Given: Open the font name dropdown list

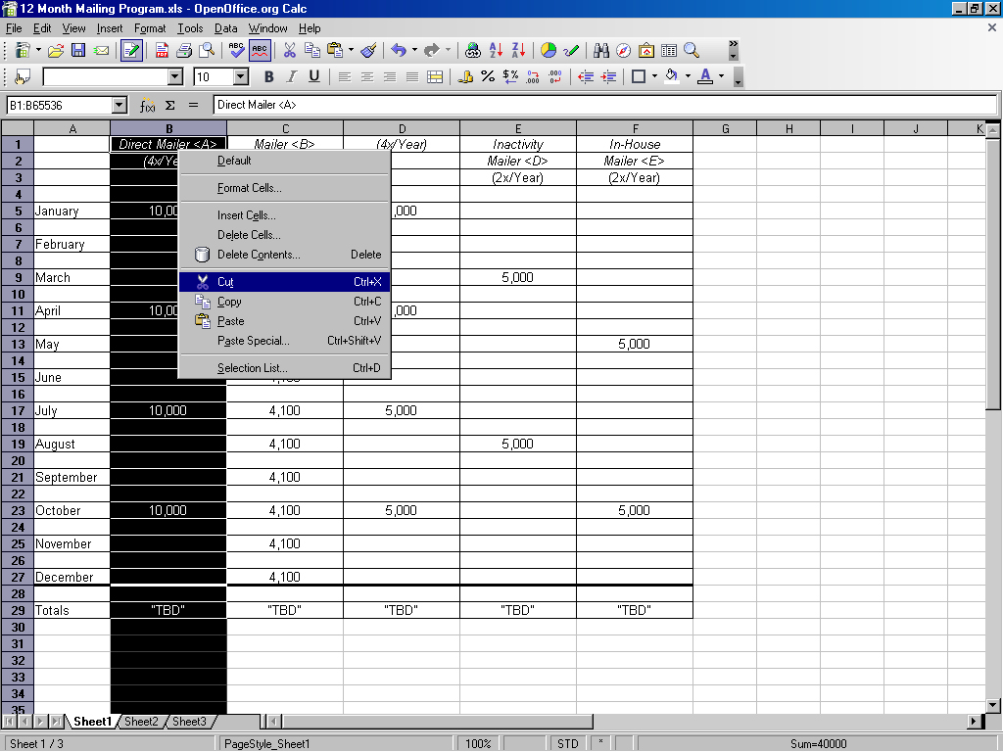Looking at the screenshot, I should tap(175, 76).
